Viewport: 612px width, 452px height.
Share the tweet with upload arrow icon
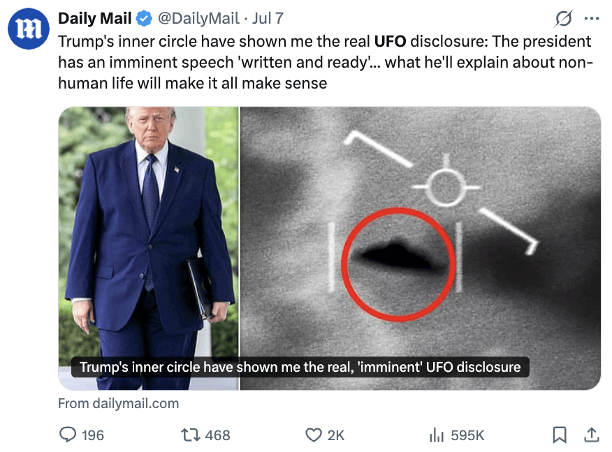pos(591,435)
